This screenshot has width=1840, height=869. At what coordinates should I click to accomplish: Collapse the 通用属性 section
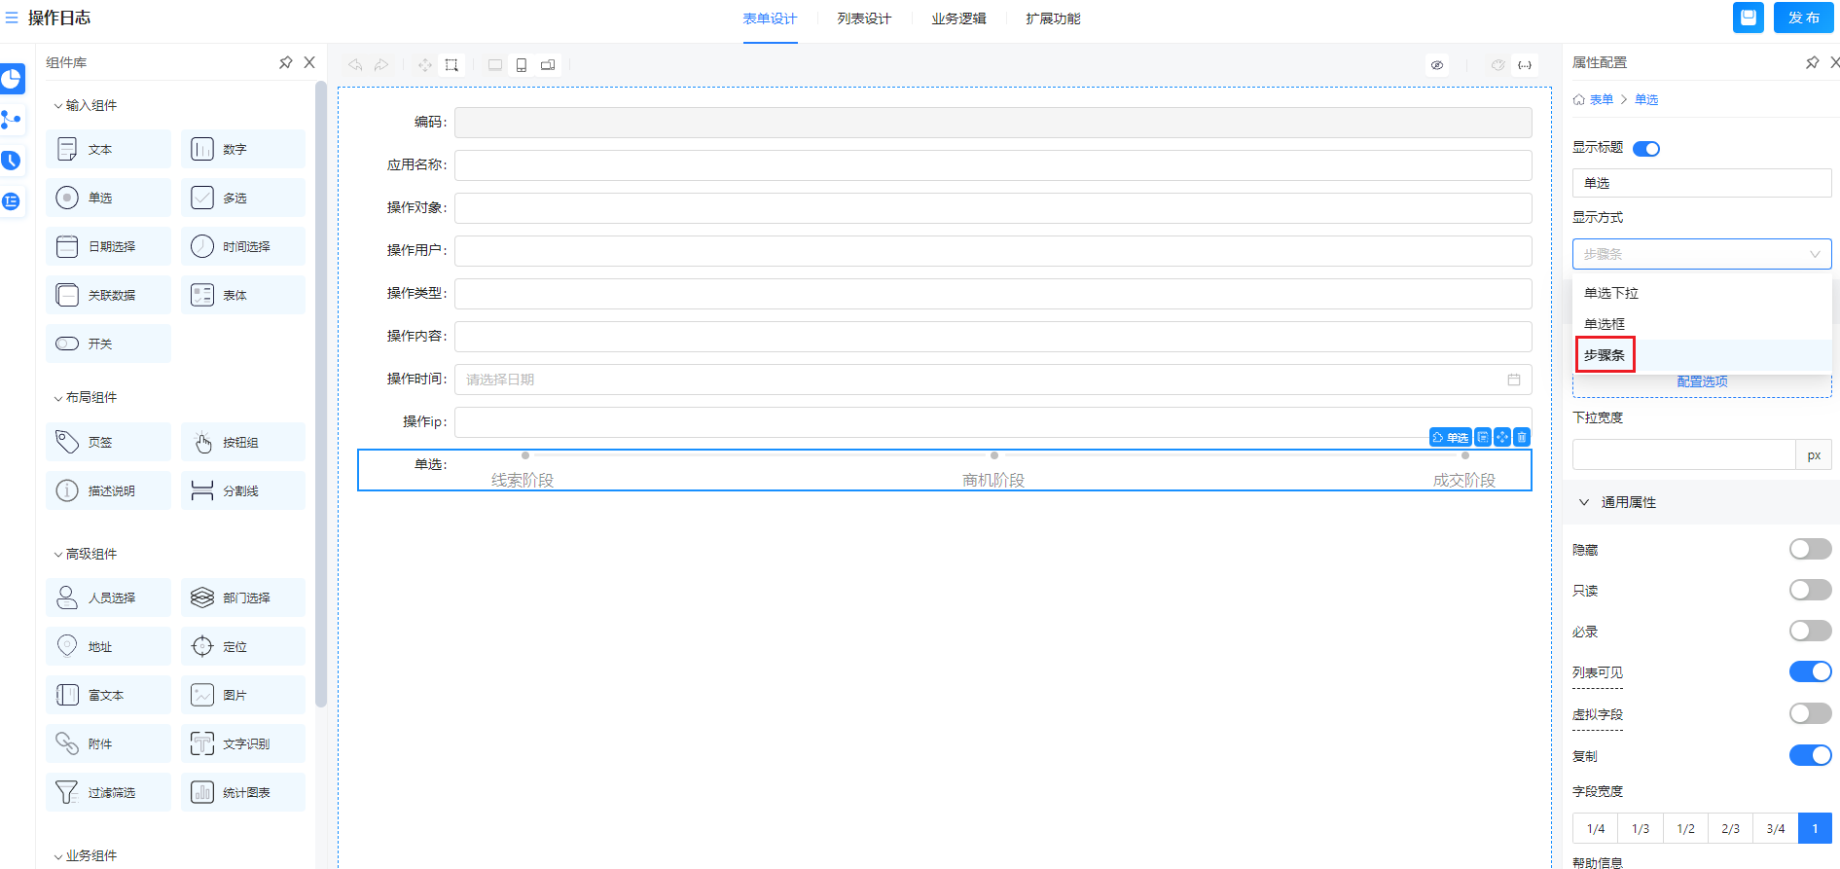click(1584, 502)
